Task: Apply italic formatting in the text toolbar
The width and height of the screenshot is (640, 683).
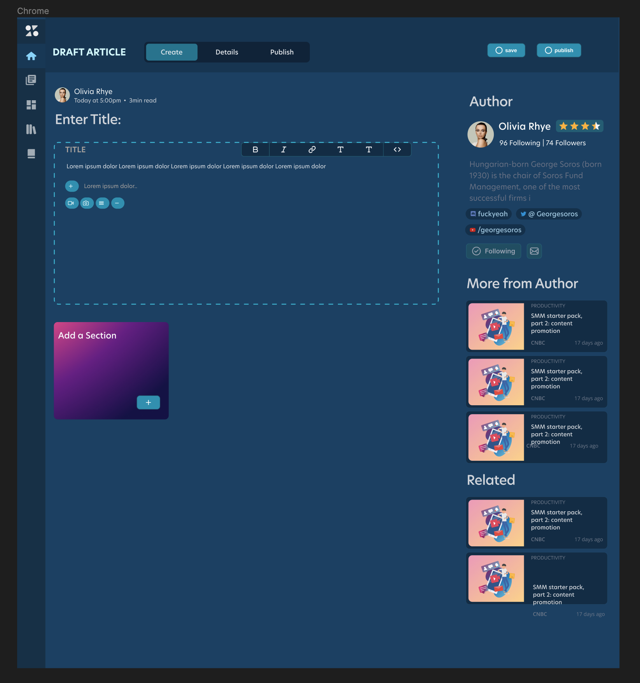Action: pos(283,149)
